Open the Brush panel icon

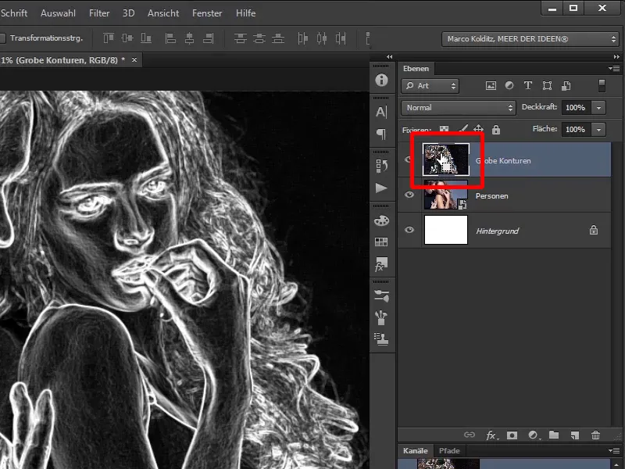tap(381, 317)
